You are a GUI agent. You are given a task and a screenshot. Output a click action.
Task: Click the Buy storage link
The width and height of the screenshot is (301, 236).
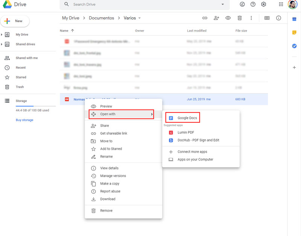coord(24,120)
